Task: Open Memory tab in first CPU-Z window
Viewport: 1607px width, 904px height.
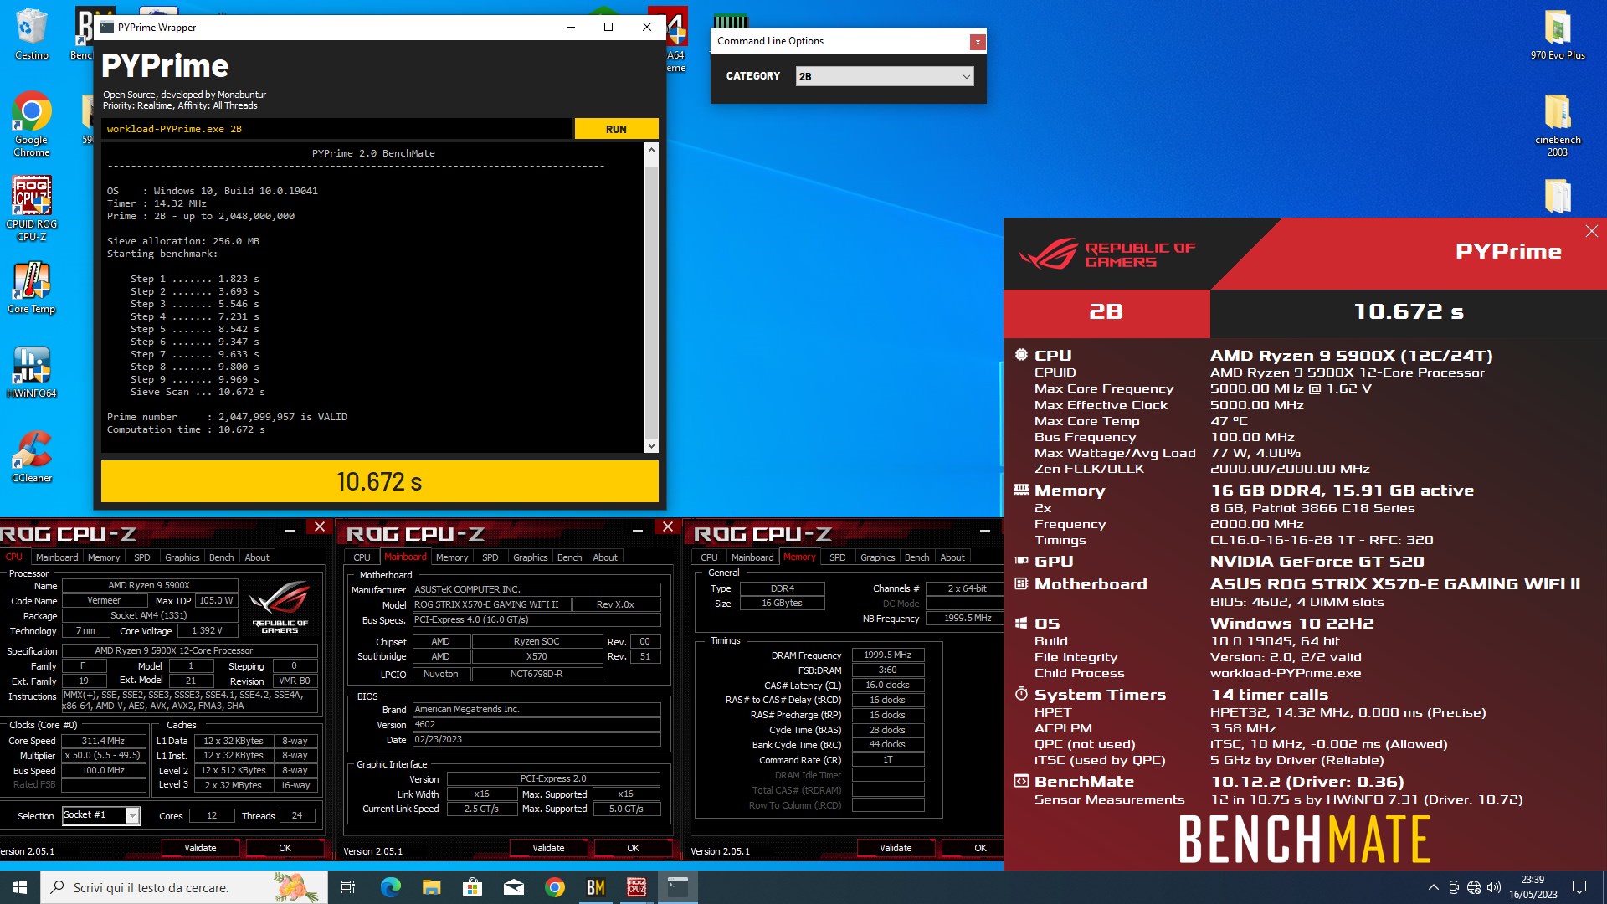Action: click(104, 557)
